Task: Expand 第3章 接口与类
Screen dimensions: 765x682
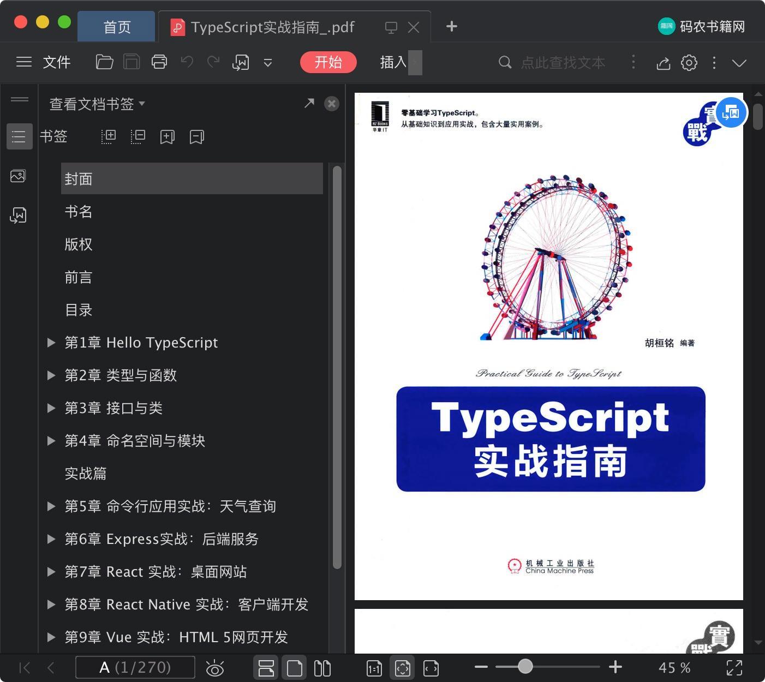Action: [x=51, y=408]
